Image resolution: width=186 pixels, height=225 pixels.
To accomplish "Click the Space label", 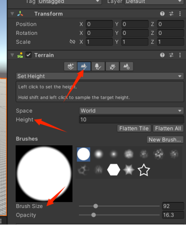I will coord(24,111).
